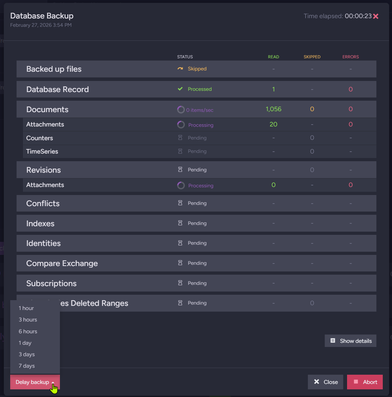Select the 1 hour delay option

(26, 308)
